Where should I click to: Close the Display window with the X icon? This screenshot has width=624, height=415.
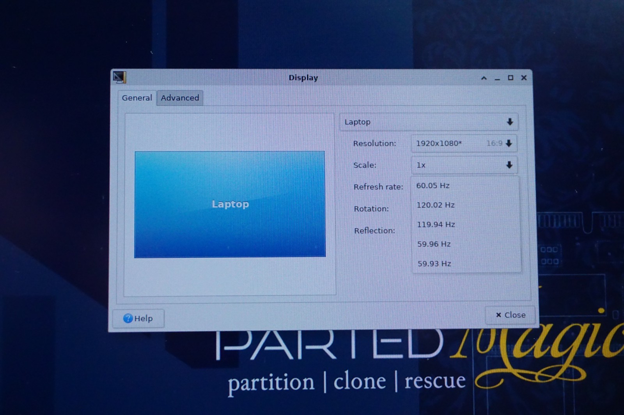pos(524,78)
